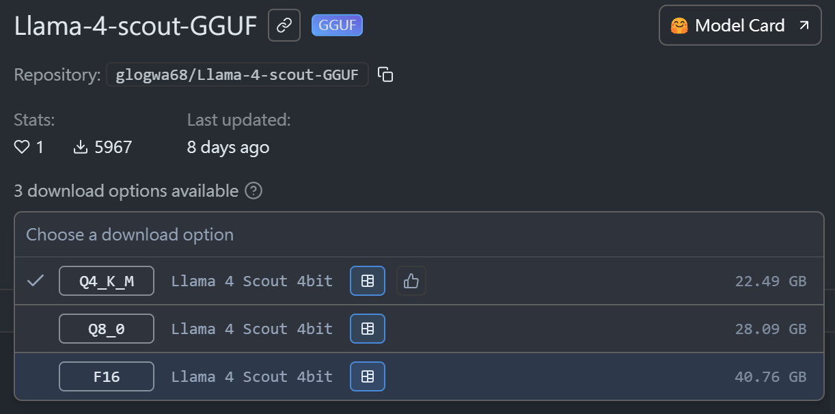Open the Model Card link
Screen dimensions: 835x414
[x=740, y=26]
